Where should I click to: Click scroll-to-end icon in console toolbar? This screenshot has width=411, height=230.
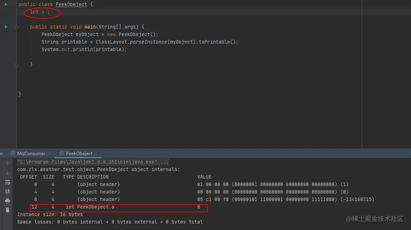coord(8,191)
